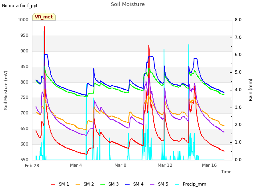The height and width of the screenshot is (192, 256).
Task: Click the 7.0 rain-axis tick label
Action: [238, 37]
